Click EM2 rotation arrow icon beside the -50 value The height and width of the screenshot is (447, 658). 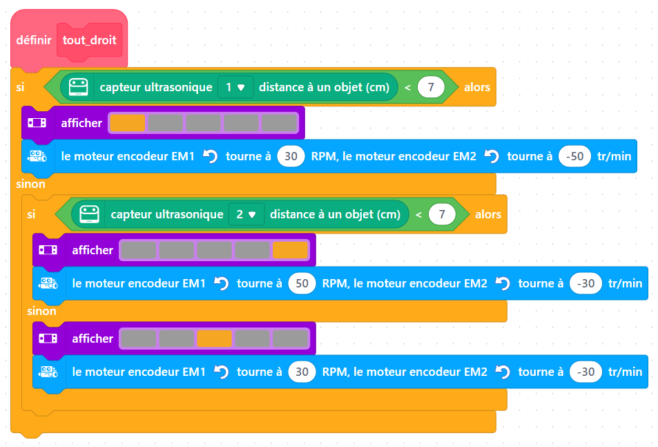(x=492, y=157)
